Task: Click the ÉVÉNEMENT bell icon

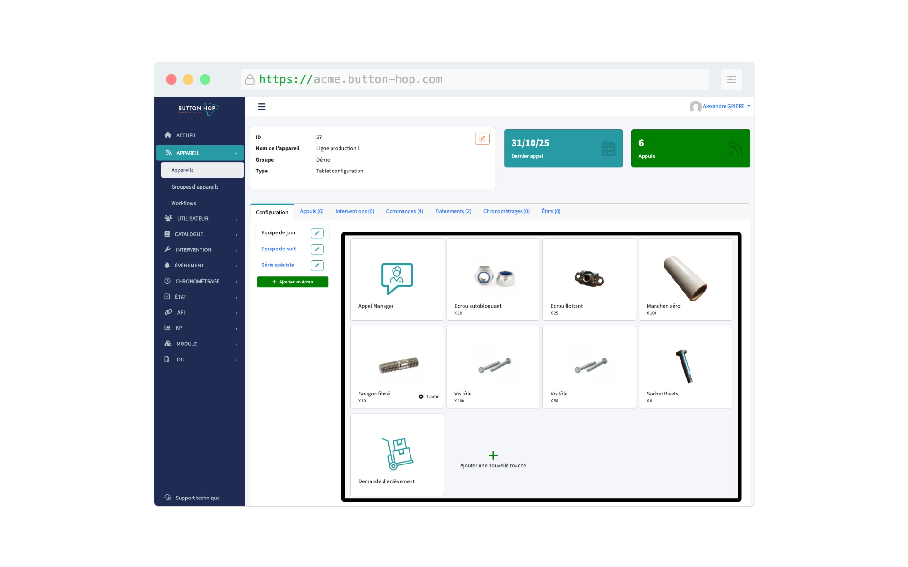Action: (168, 265)
